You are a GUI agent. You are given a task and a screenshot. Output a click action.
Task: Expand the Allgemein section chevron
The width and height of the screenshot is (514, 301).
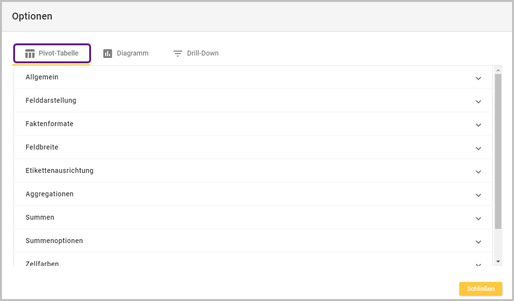tap(478, 78)
